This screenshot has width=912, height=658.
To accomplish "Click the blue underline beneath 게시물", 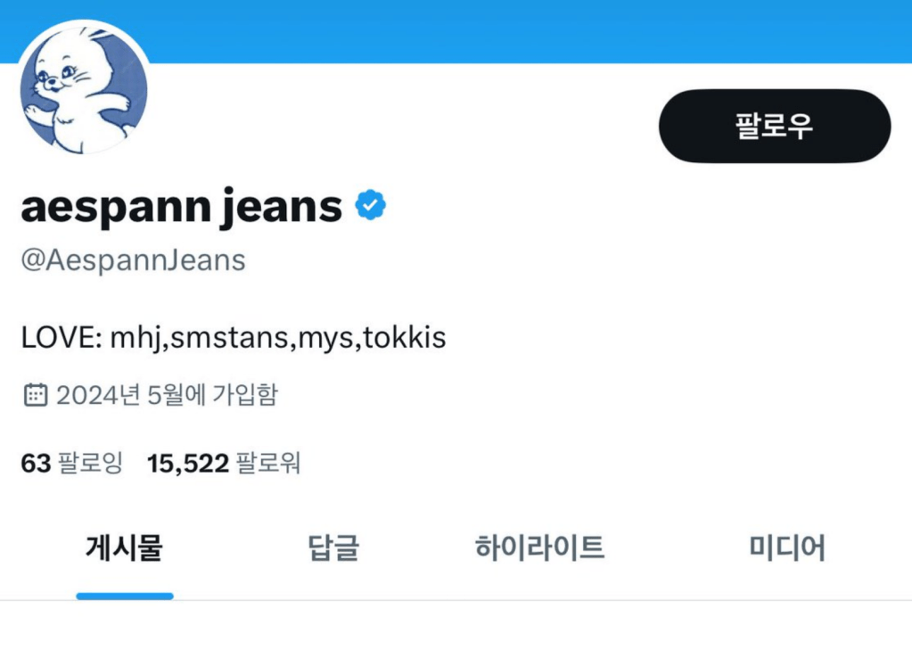I will click(x=125, y=596).
